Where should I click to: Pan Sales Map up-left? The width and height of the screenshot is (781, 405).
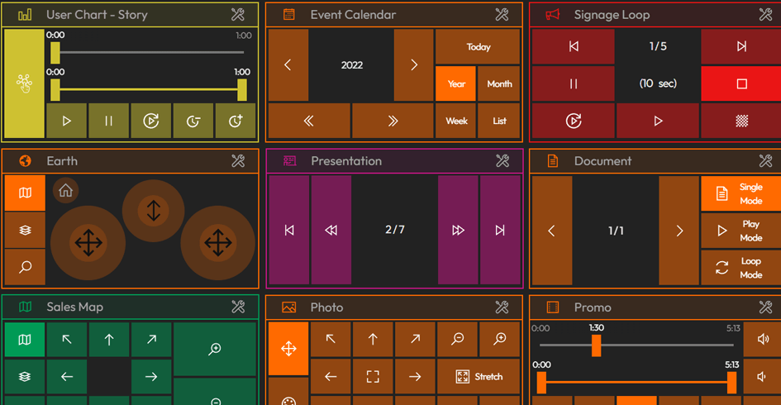(x=67, y=340)
